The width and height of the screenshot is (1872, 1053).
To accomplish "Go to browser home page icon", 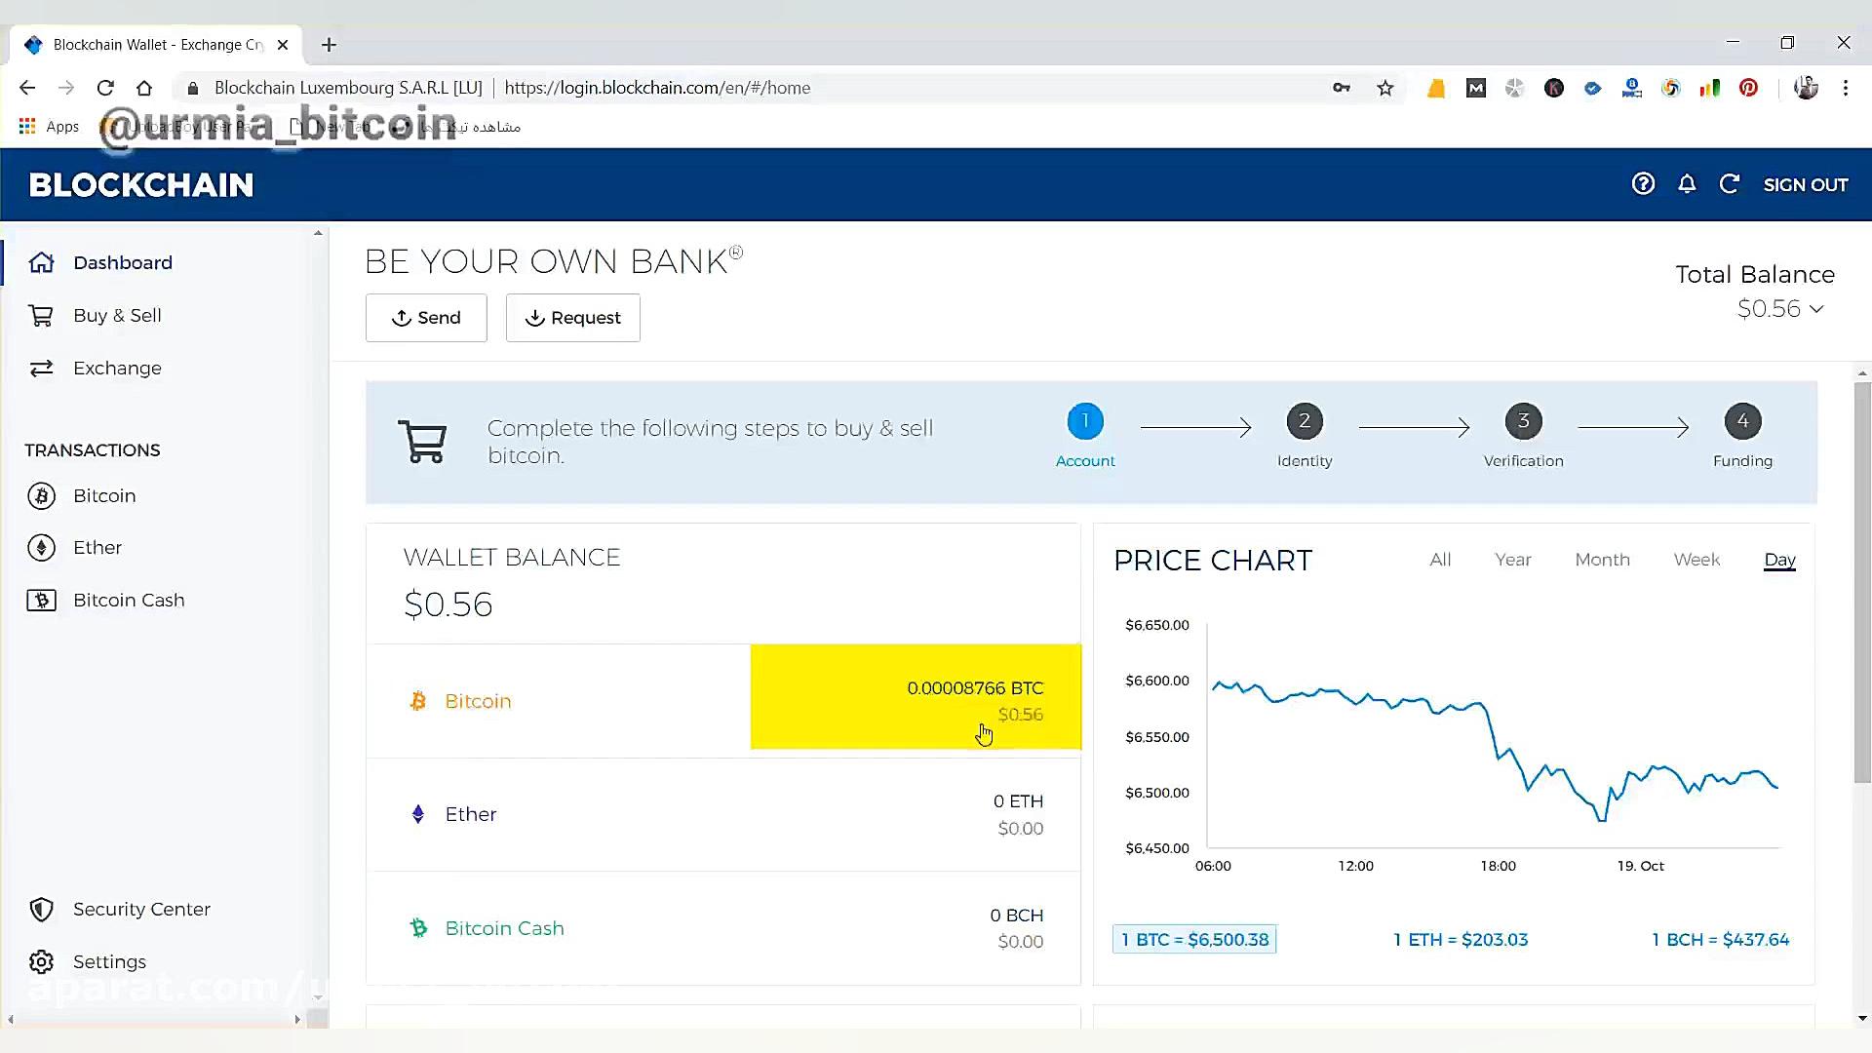I will tap(144, 88).
